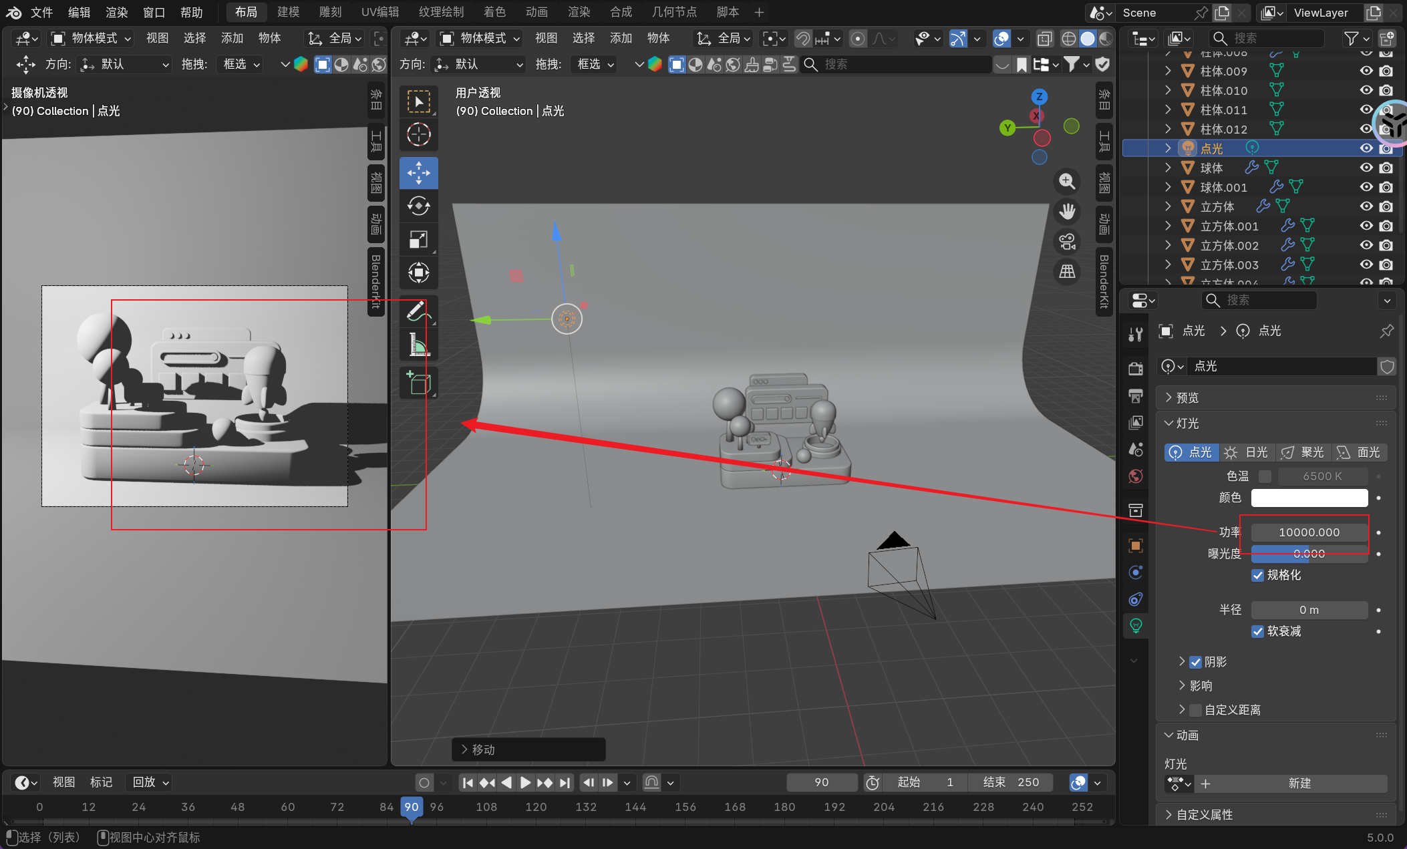
Task: Click the 3D cursor tool
Action: tap(419, 135)
